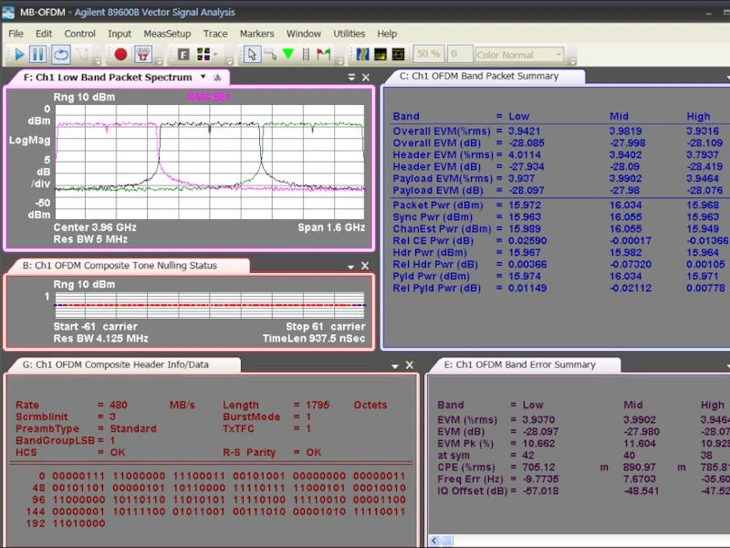Toggle the continuous sweep loop button
This screenshot has width=730, height=548.
click(x=60, y=55)
